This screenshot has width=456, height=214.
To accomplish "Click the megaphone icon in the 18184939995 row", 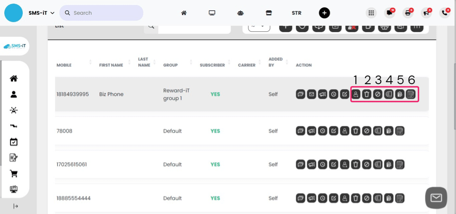I will tap(322, 94).
